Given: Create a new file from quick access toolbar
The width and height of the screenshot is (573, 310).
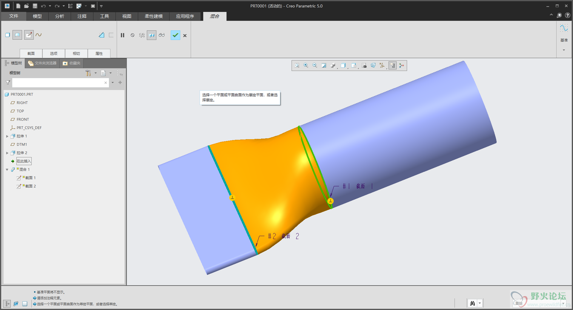Looking at the screenshot, I should point(18,6).
